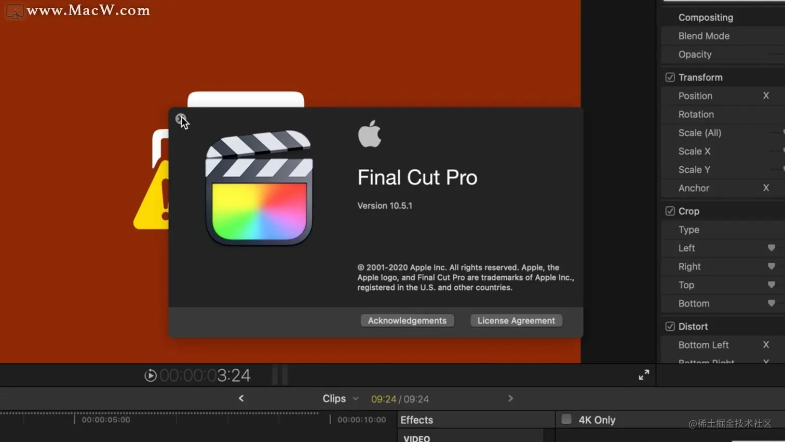Open the Clips dropdown menu
The height and width of the screenshot is (442, 785).
click(340, 398)
